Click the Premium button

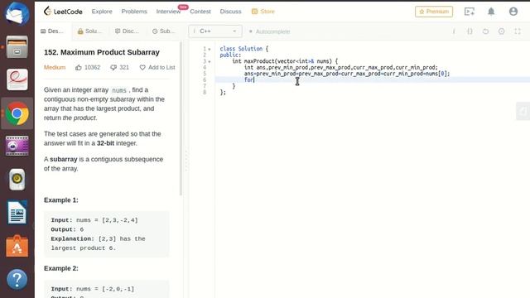[434, 12]
